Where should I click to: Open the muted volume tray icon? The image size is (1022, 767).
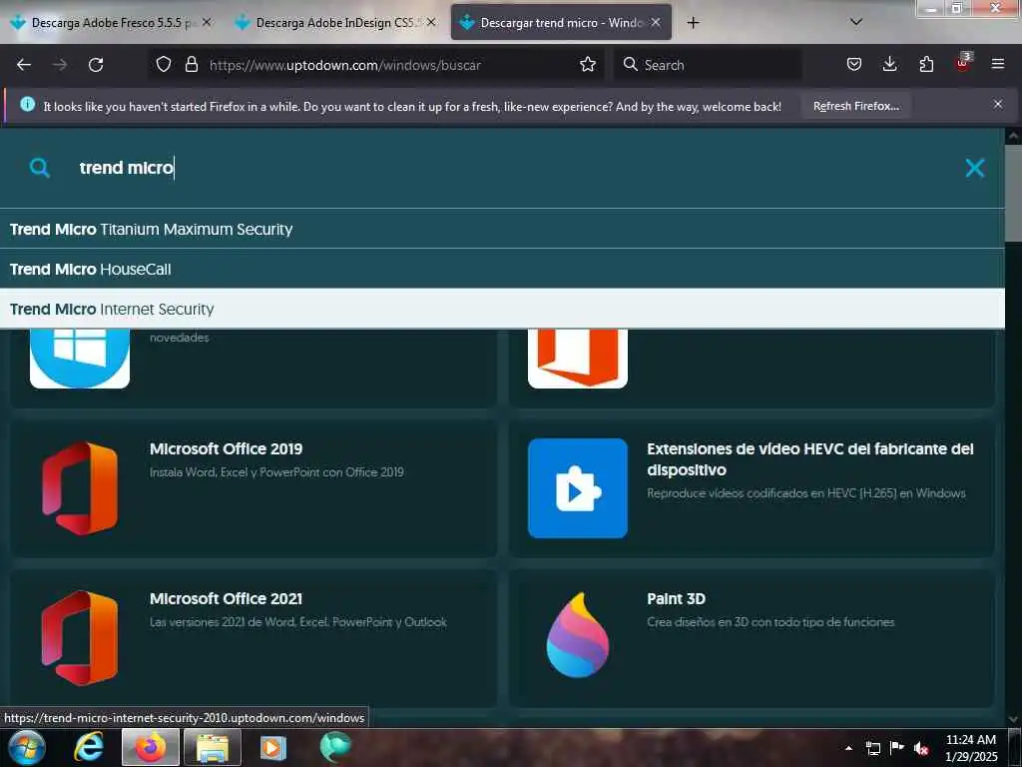point(921,748)
